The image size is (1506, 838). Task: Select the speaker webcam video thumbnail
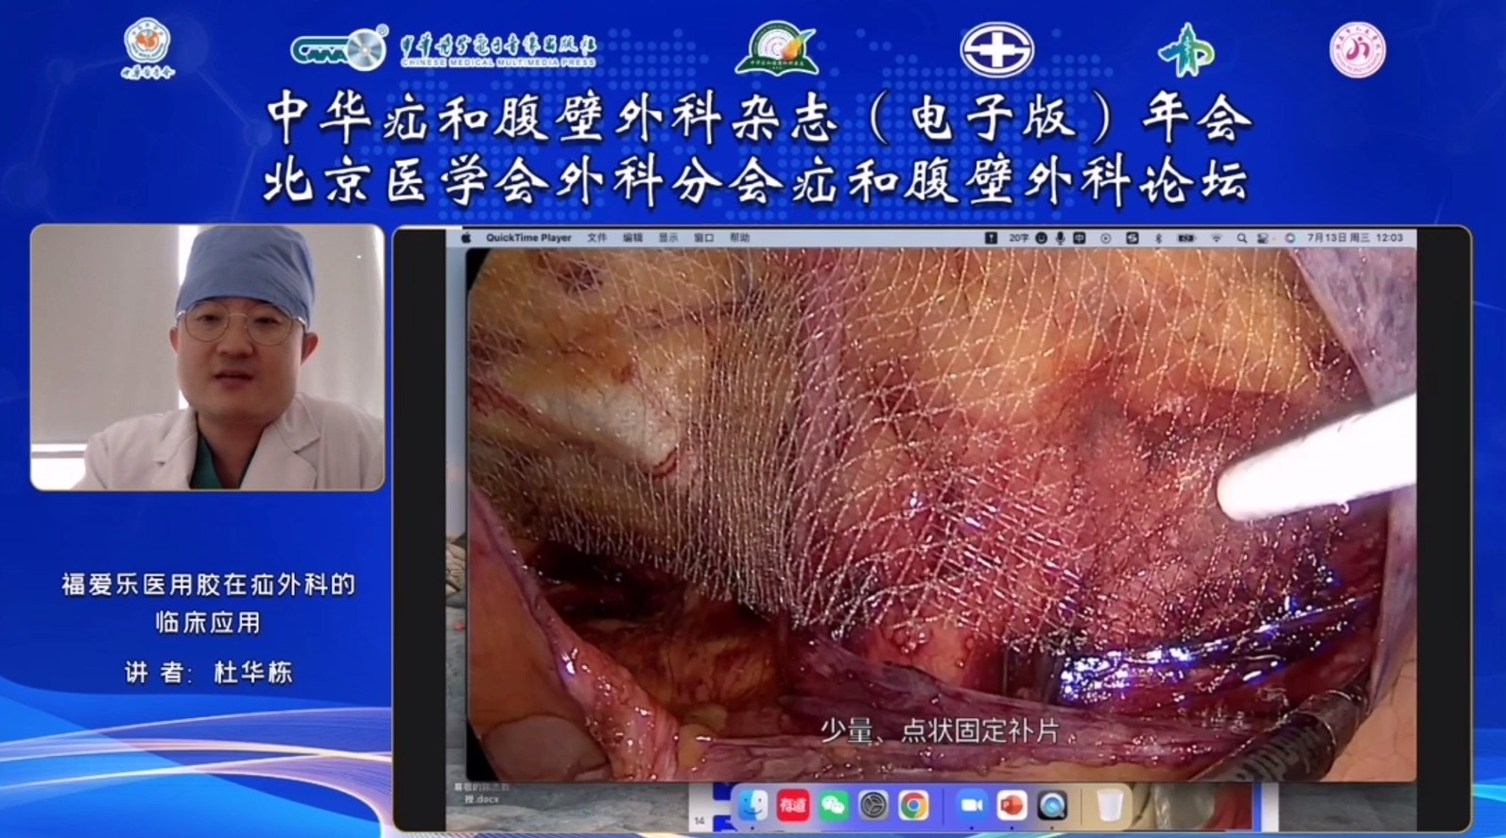pyautogui.click(x=207, y=357)
